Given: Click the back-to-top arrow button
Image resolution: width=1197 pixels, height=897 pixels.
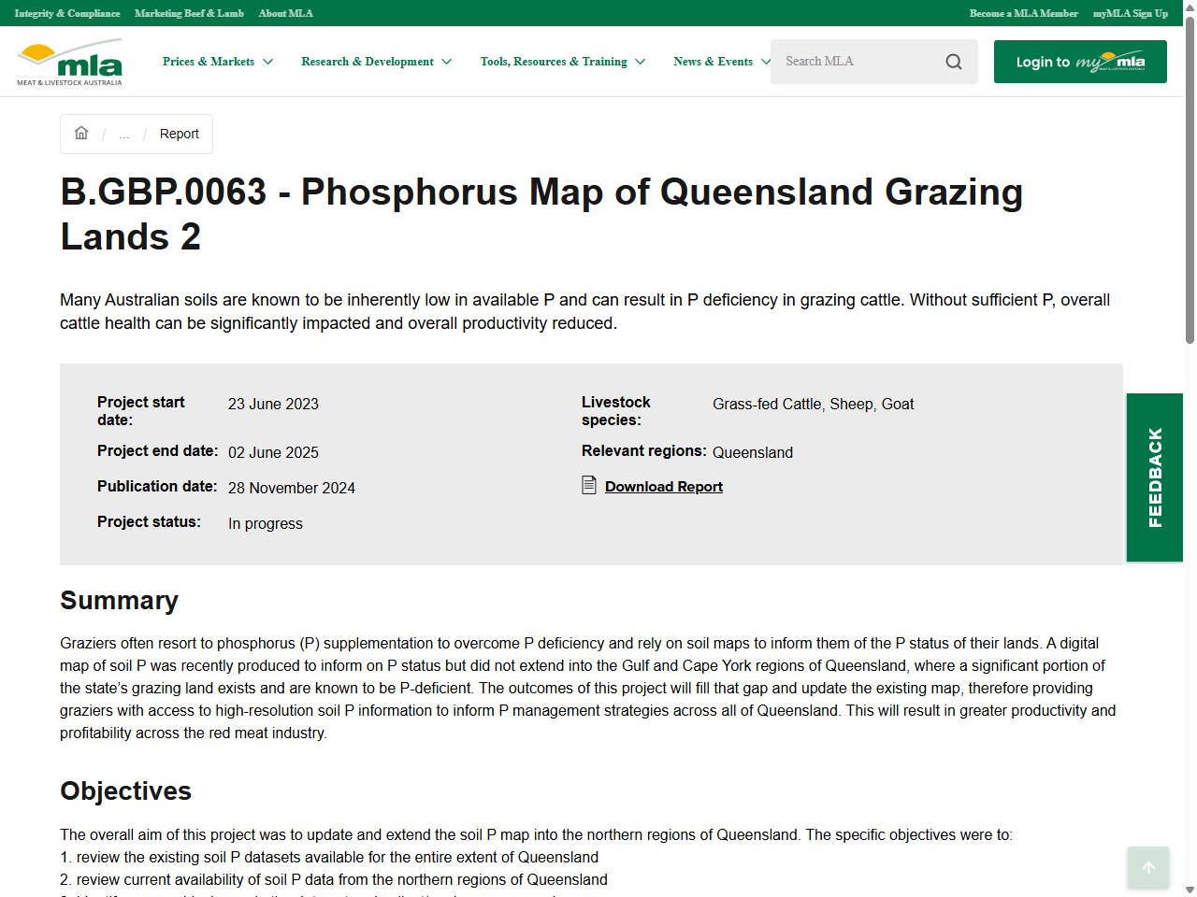Looking at the screenshot, I should click(1148, 867).
